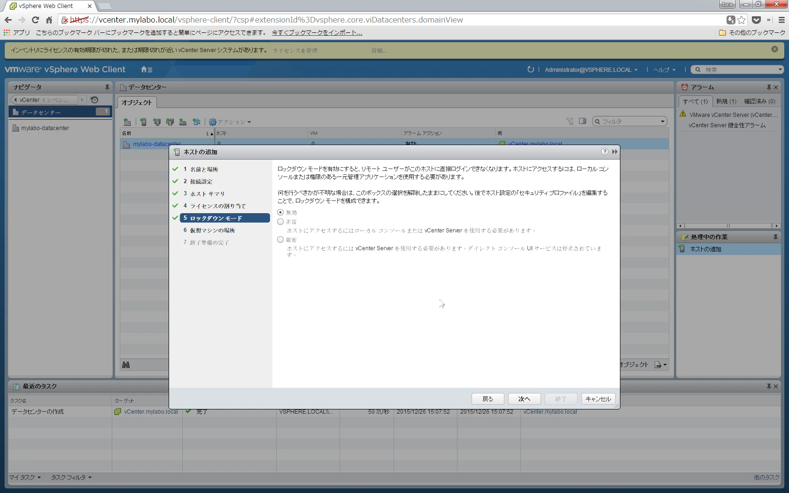Click the create new datacenter toolbar icon
This screenshot has height=493, width=789.
pos(127,122)
